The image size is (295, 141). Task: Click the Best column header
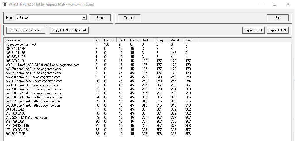coord(147,40)
